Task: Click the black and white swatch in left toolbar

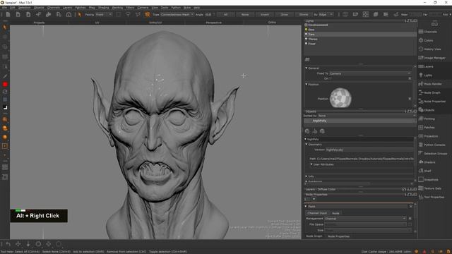Action: point(5,107)
